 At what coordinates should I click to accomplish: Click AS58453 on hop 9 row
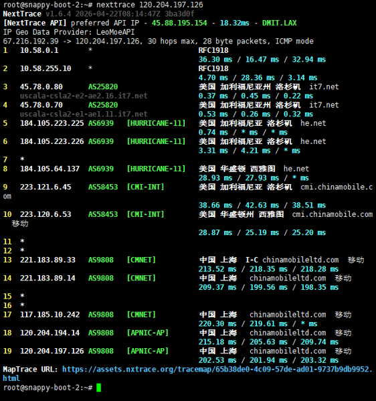click(103, 187)
